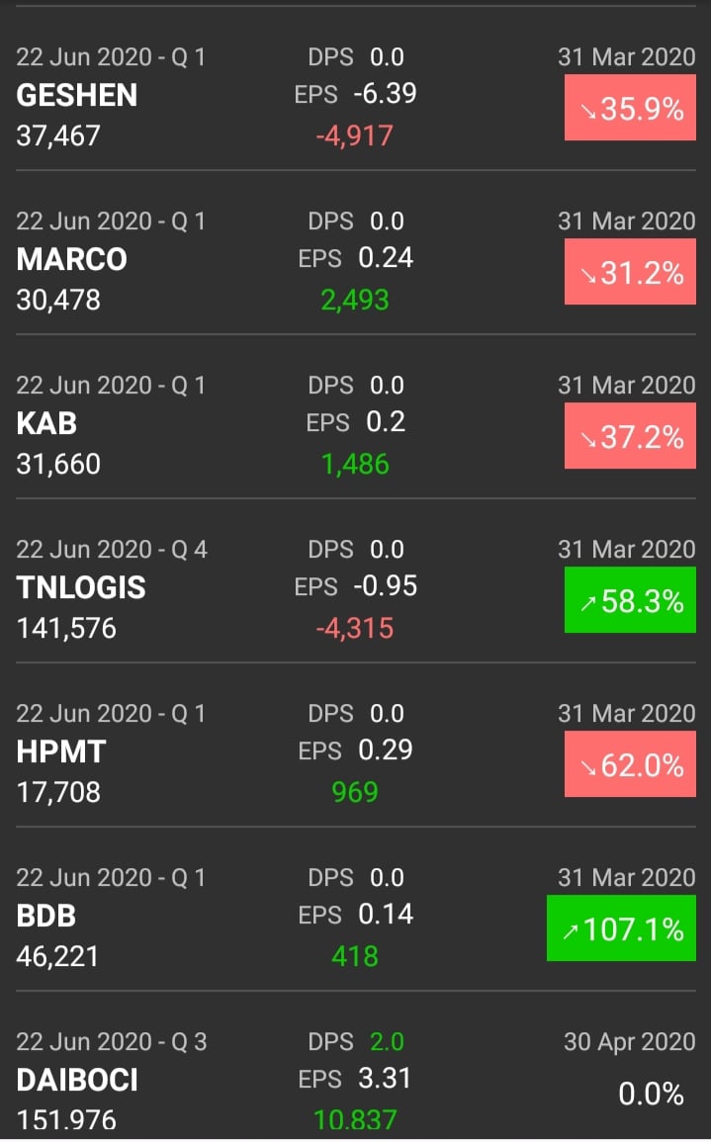Viewport: 711px width, 1142px height.
Task: Open the GESHEN stock name
Action: click(x=77, y=95)
